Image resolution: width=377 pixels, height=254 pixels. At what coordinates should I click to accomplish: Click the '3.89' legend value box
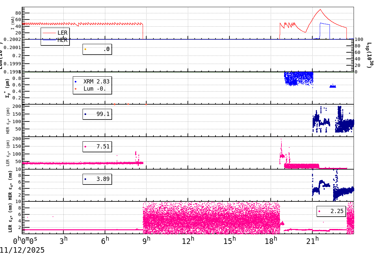click(x=97, y=179)
